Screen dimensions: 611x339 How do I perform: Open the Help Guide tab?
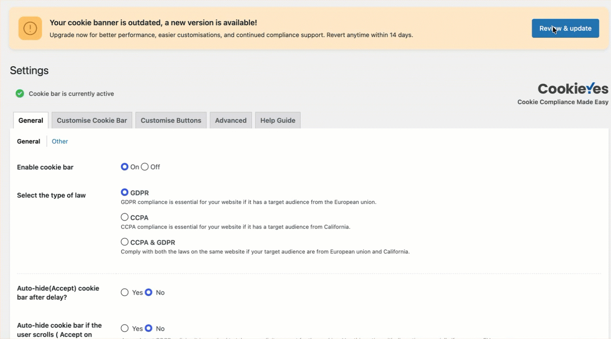278,120
